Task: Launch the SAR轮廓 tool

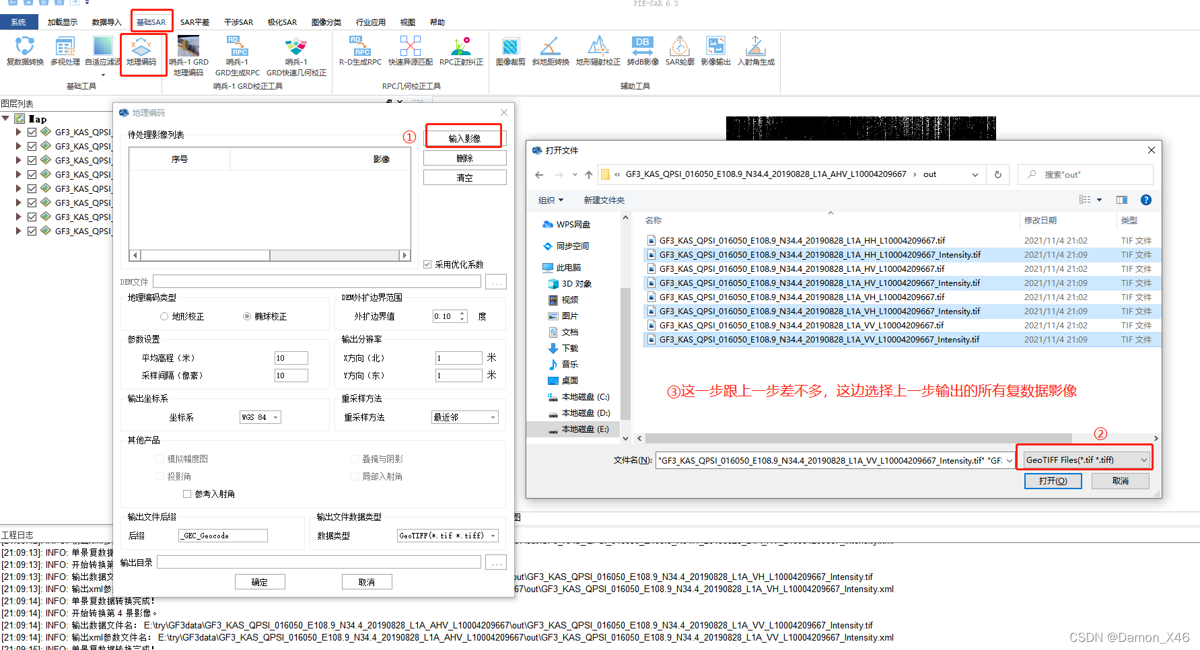Action: [680, 51]
